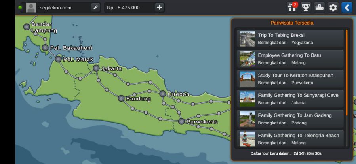Select the Bandar Lampung city marker

click(27, 27)
